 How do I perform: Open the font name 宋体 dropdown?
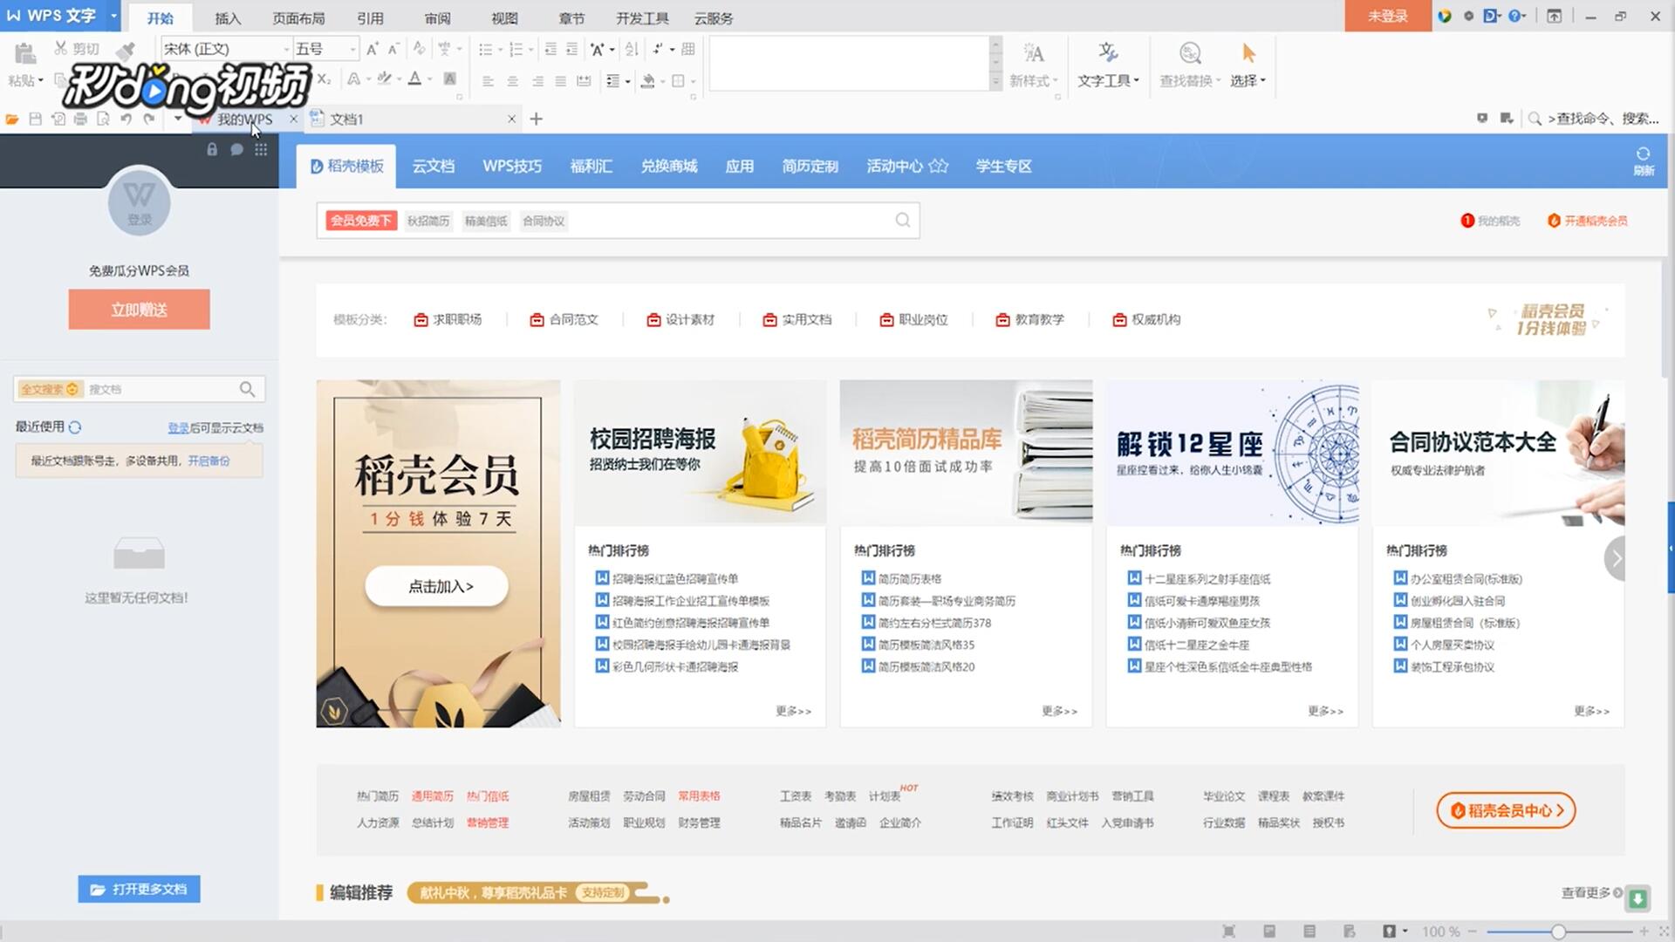tap(286, 49)
